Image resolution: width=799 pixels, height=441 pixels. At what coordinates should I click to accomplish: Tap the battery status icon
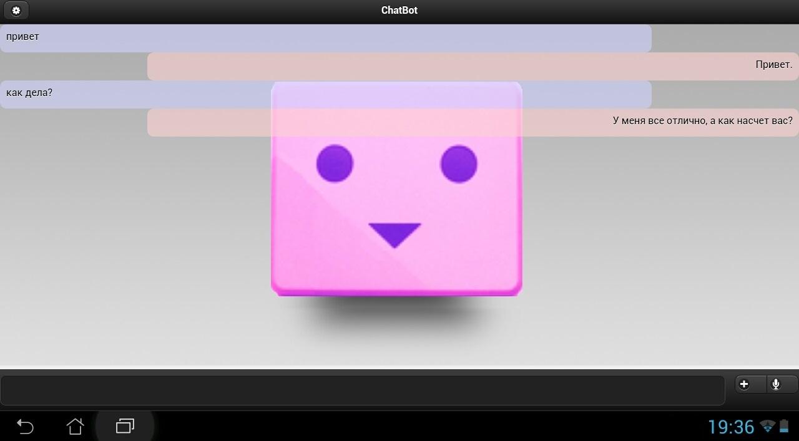(784, 427)
